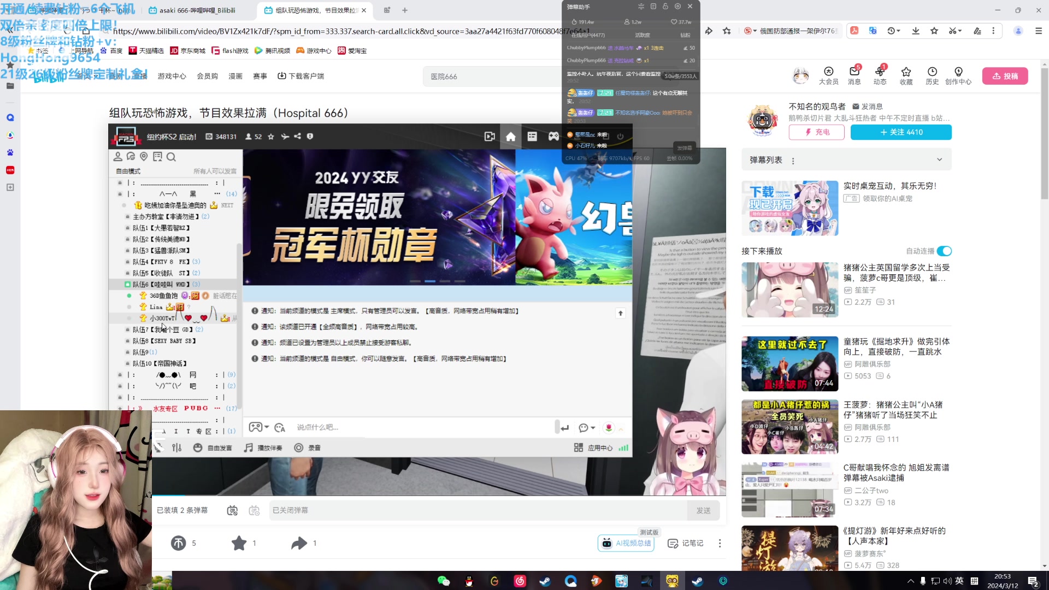Enable danmaku using the danmaku TV toggle
Viewport: 1049px width, 590px height.
(232, 510)
